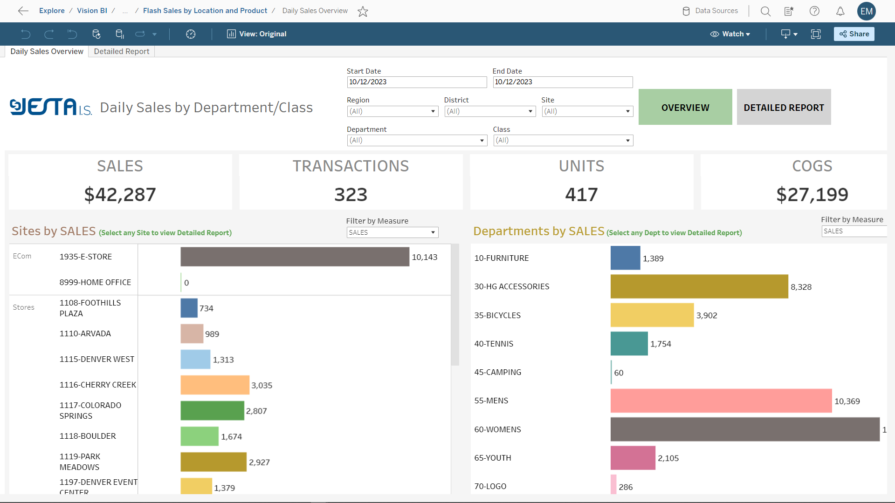895x503 pixels.
Task: Expand the Department filter dropdown
Action: coord(417,140)
